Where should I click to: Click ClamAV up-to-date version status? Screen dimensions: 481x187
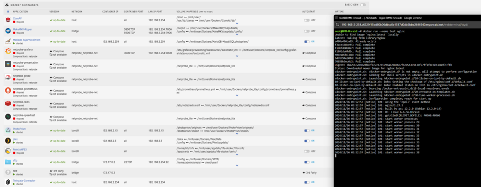point(58,20)
